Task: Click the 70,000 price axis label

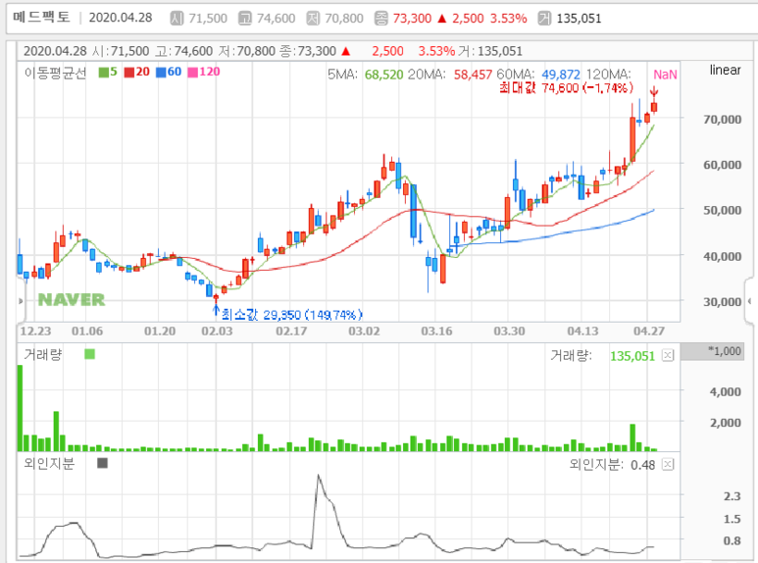Action: (723, 120)
